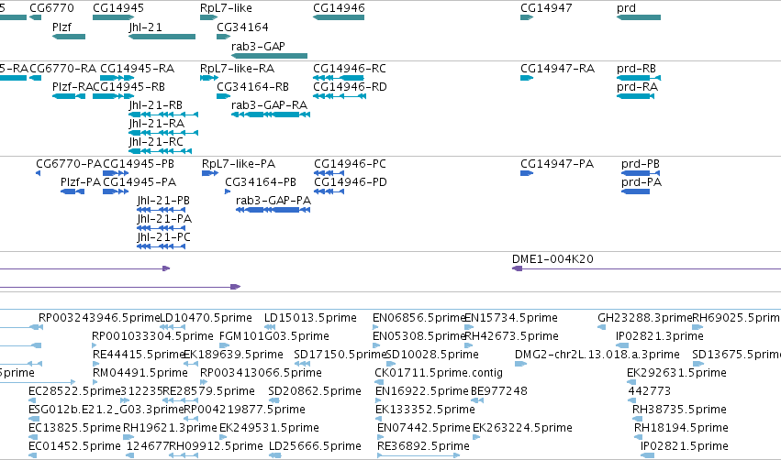Image resolution: width=781 pixels, height=460 pixels.
Task: Open EST LD10470.5prime
Action: 206,318
